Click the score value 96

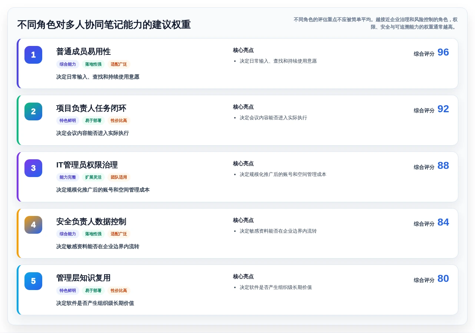(x=443, y=52)
